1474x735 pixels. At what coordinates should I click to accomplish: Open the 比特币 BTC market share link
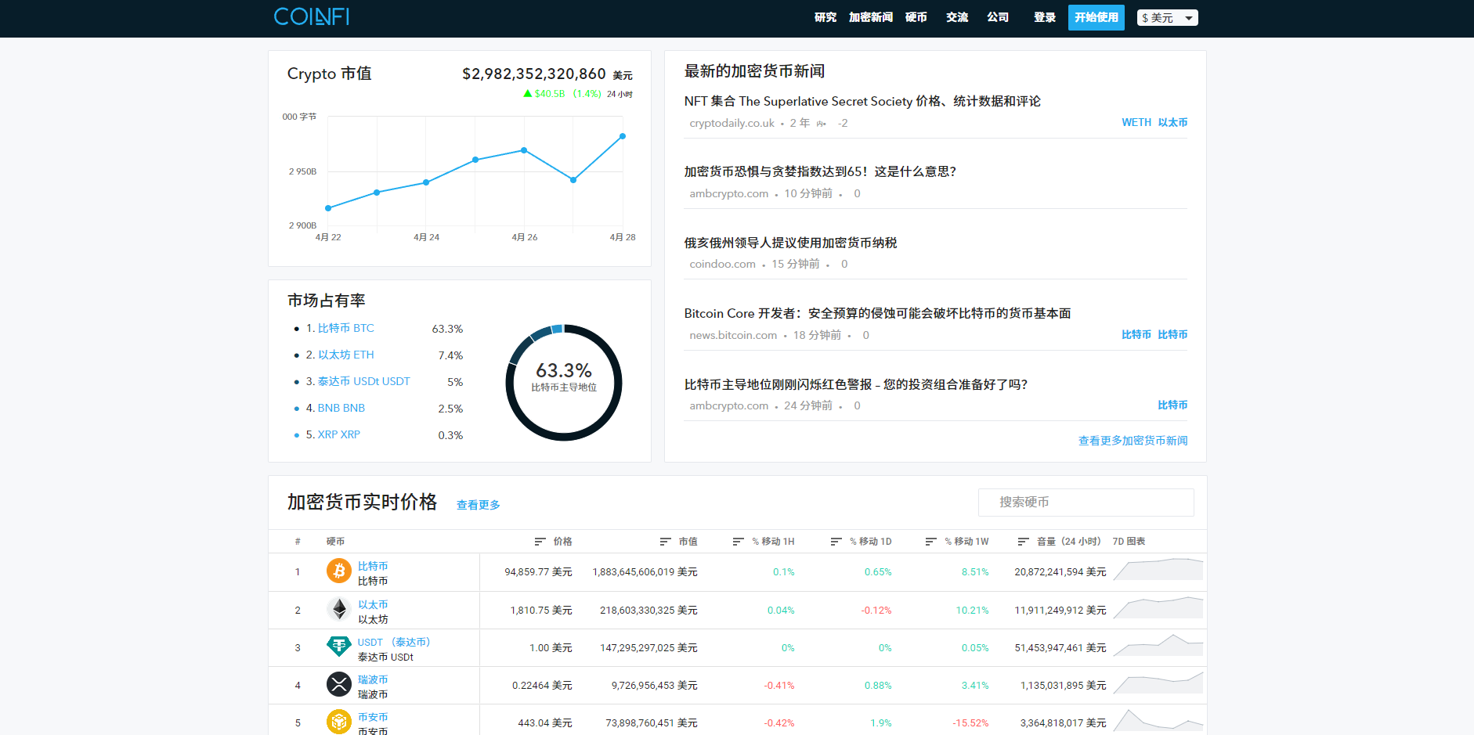coord(345,328)
